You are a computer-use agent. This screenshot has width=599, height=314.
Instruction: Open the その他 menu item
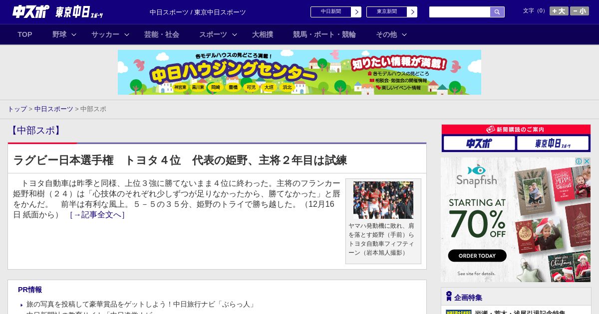(386, 34)
